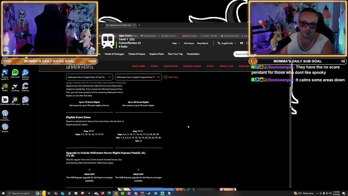The width and height of the screenshot is (348, 196).
Task: Expand the Help dropdown in the header
Action: point(176,43)
